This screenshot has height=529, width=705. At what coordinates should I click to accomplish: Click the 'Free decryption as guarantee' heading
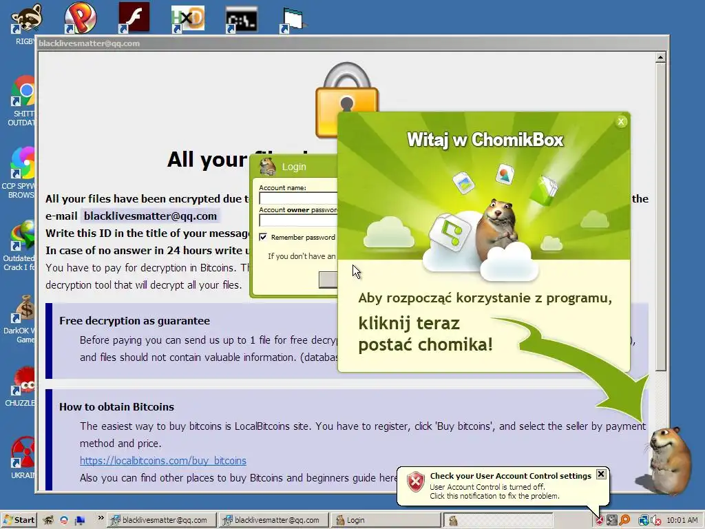tap(134, 321)
